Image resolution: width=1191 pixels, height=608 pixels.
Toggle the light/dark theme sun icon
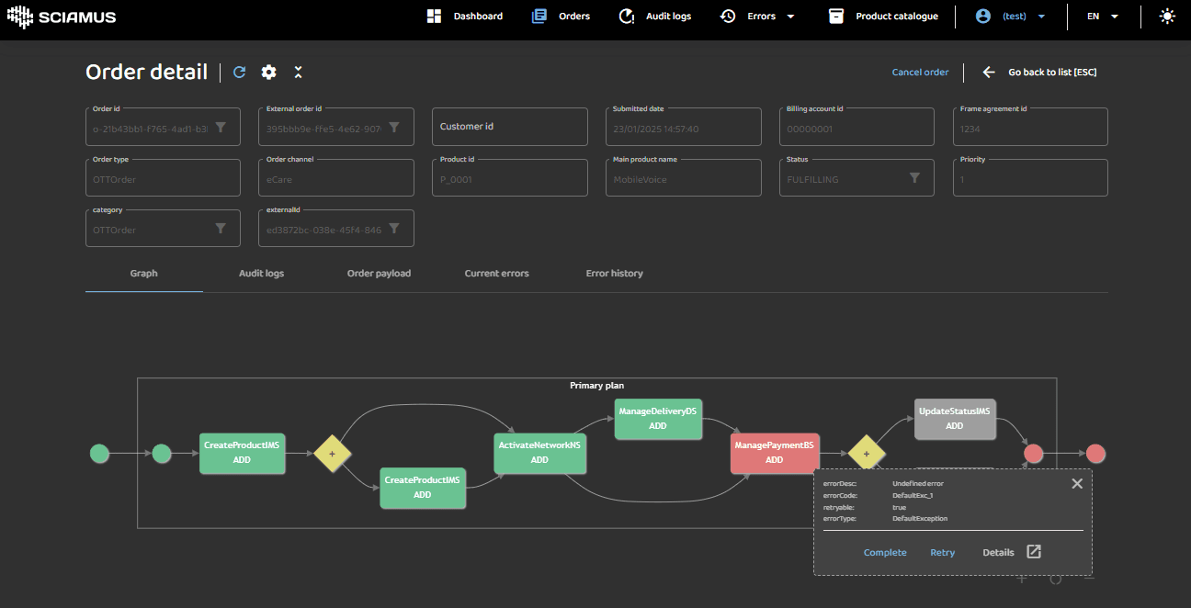(1167, 17)
